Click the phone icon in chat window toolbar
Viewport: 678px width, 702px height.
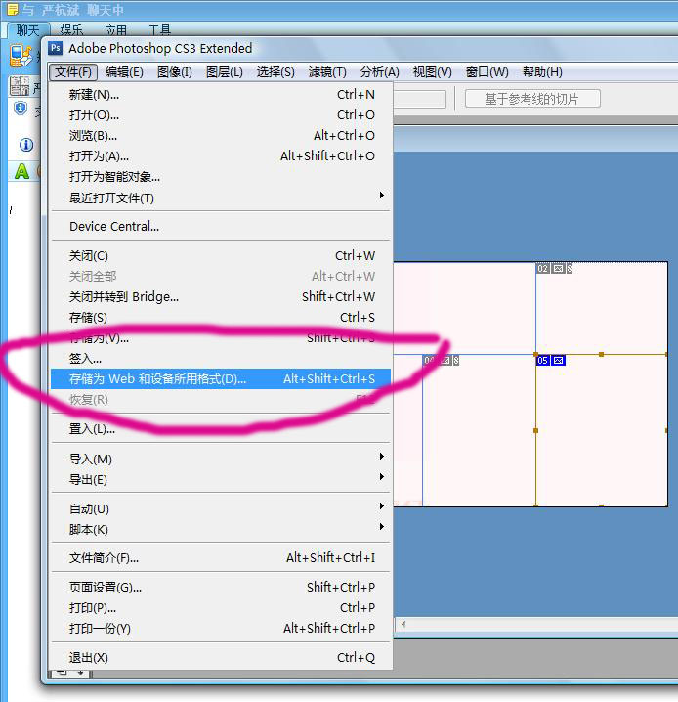[21, 55]
